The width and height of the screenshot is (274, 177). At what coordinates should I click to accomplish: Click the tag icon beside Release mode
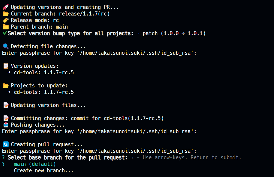6,20
